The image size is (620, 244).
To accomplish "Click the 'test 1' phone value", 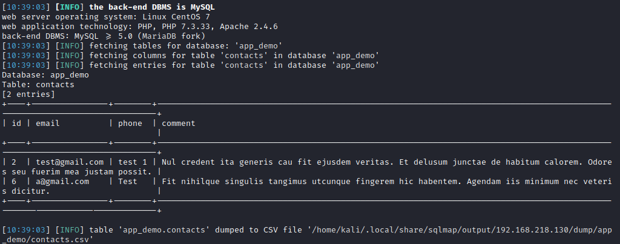I will 133,162.
